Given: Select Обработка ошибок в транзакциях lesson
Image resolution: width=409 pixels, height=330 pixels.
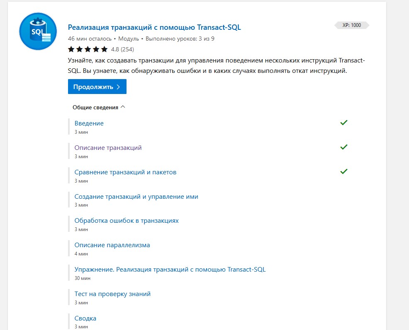Looking at the screenshot, I should (127, 221).
